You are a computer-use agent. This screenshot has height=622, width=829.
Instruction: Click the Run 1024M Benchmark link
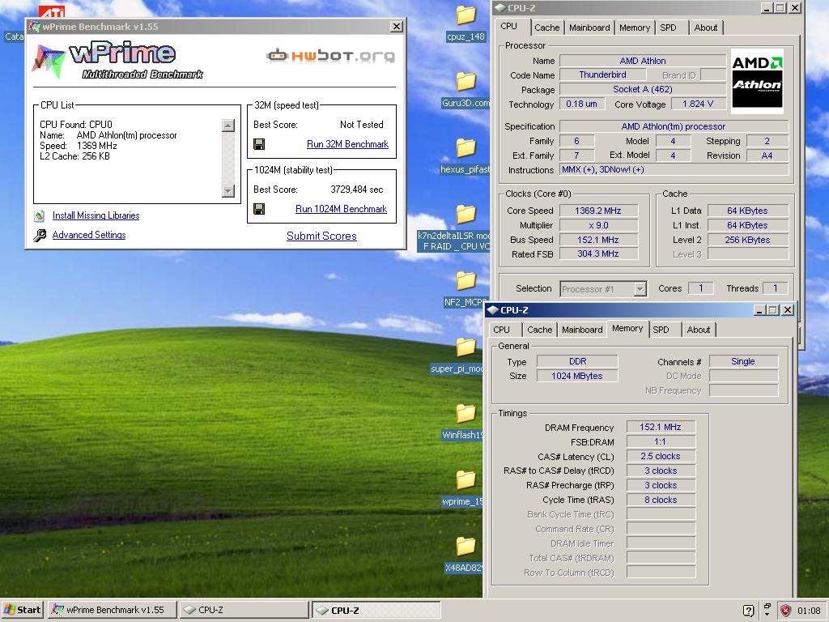341,209
